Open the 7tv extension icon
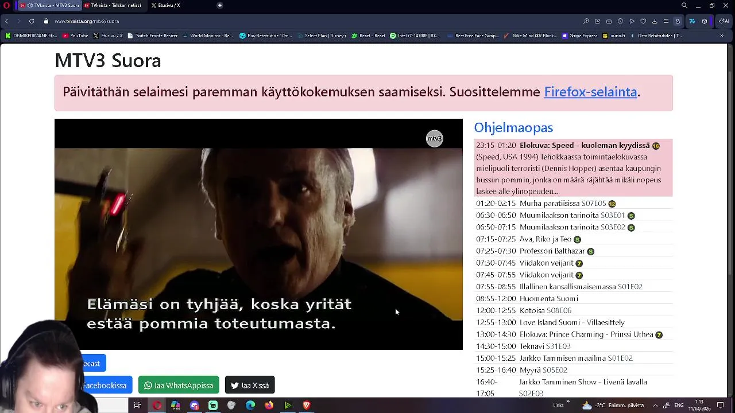Screen dimensions: 735x413 [692, 21]
